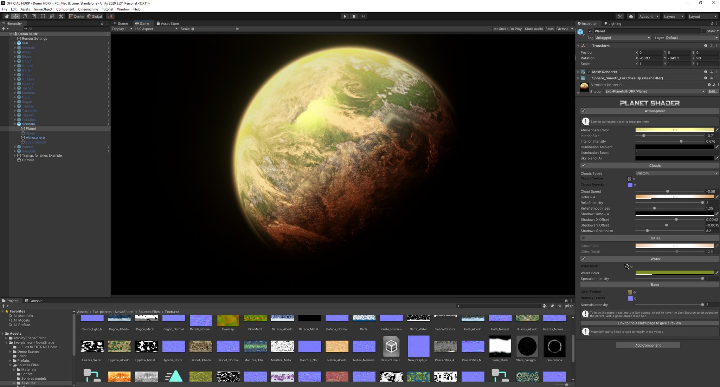
Task: Collapse the Vendara tree item
Action: click(x=15, y=124)
